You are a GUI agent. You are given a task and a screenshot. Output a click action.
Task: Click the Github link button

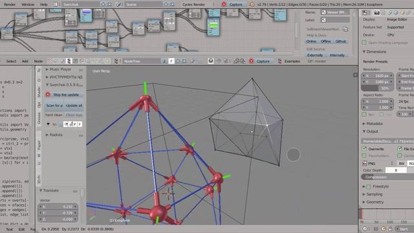(x=341, y=41)
